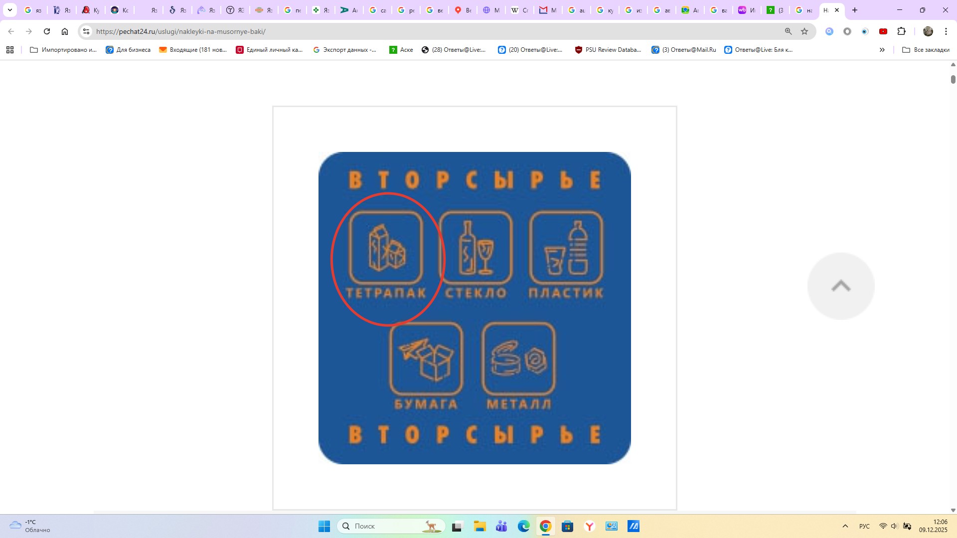Open a new browser tab
Screen dimensions: 957x538
click(x=855, y=10)
